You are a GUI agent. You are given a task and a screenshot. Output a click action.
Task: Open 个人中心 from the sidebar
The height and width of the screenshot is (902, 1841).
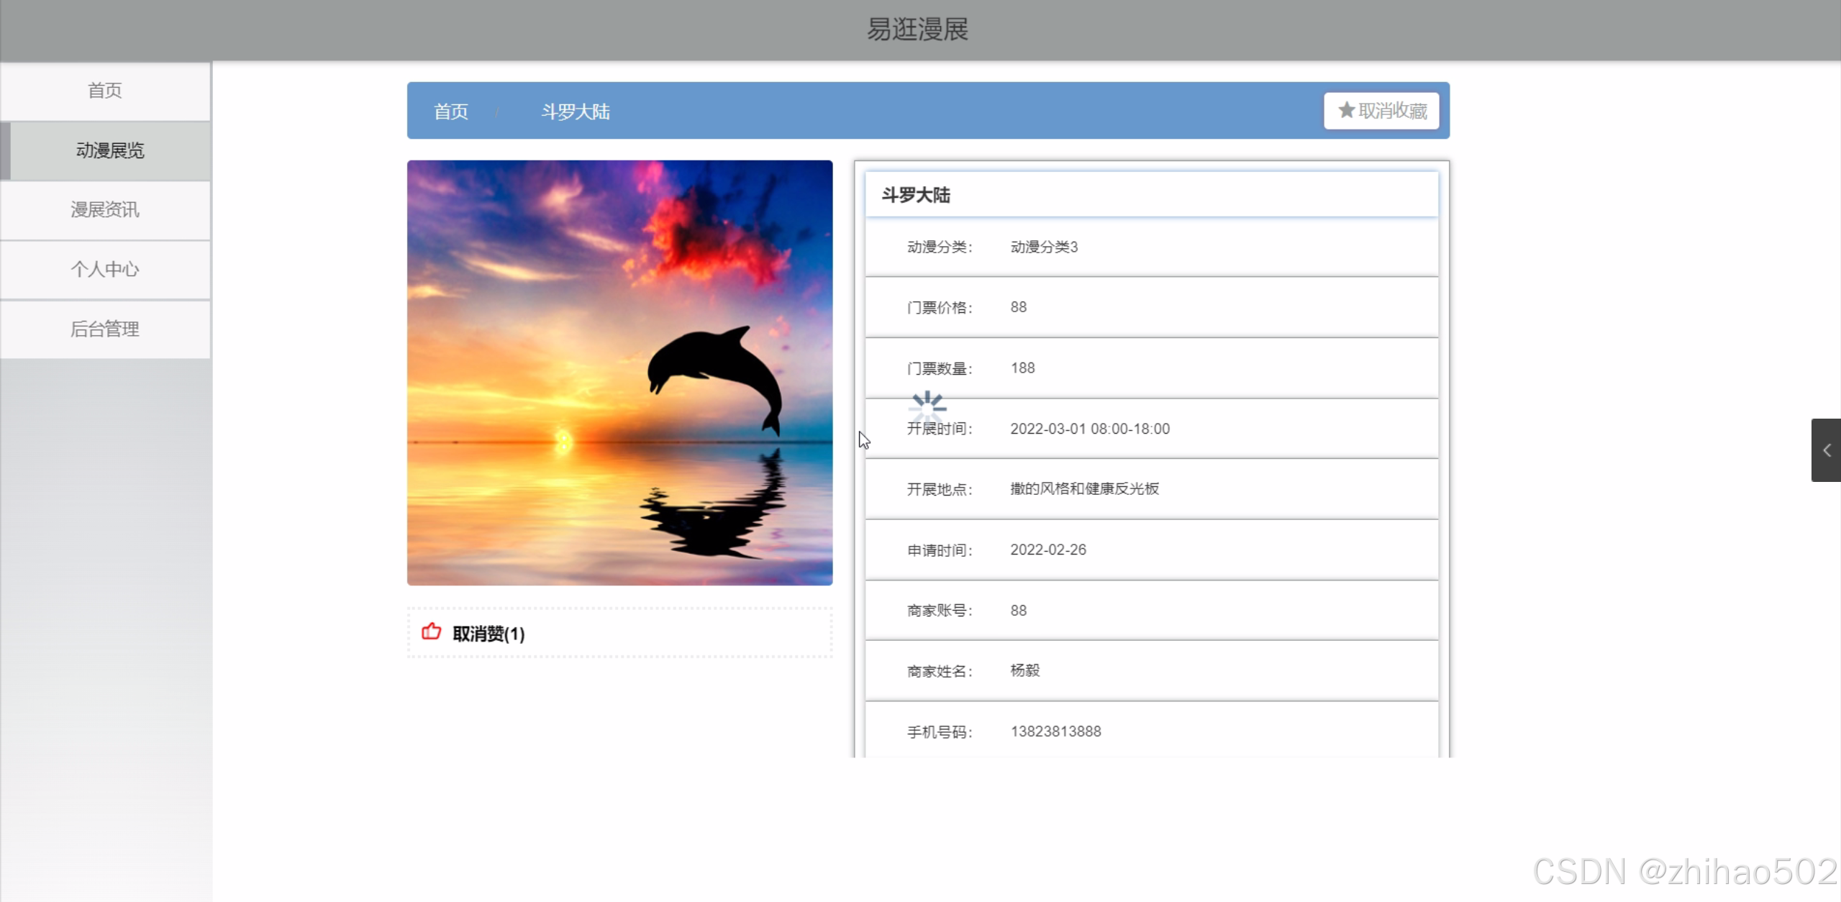[105, 270]
